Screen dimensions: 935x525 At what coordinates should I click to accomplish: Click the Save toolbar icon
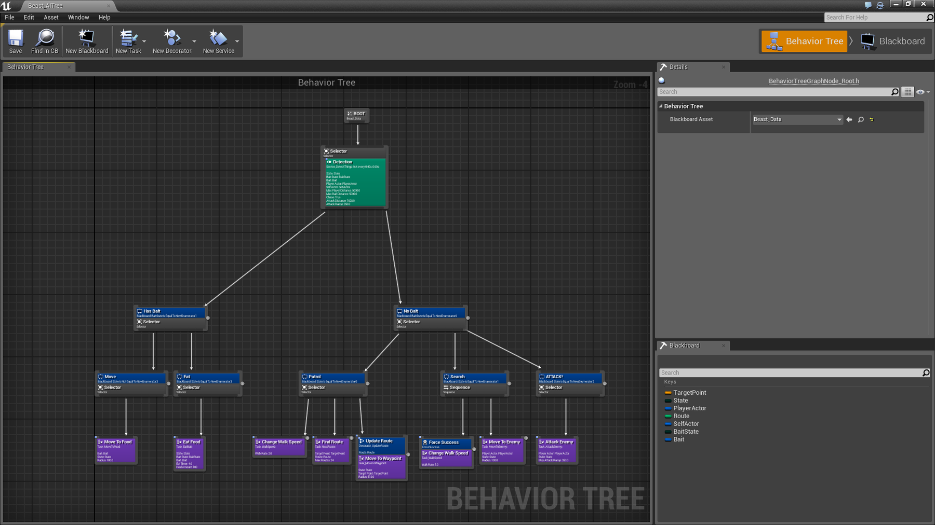click(x=16, y=41)
